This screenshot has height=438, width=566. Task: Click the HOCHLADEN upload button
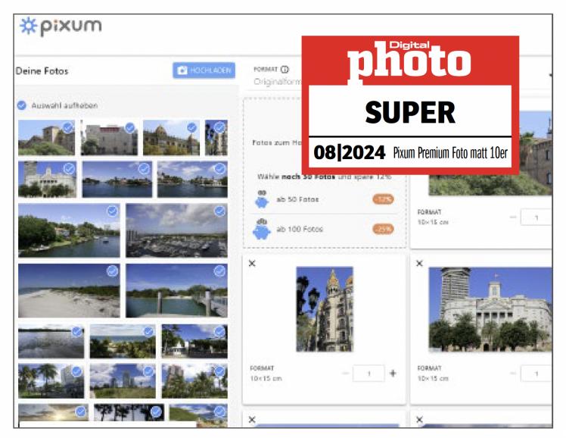(204, 70)
